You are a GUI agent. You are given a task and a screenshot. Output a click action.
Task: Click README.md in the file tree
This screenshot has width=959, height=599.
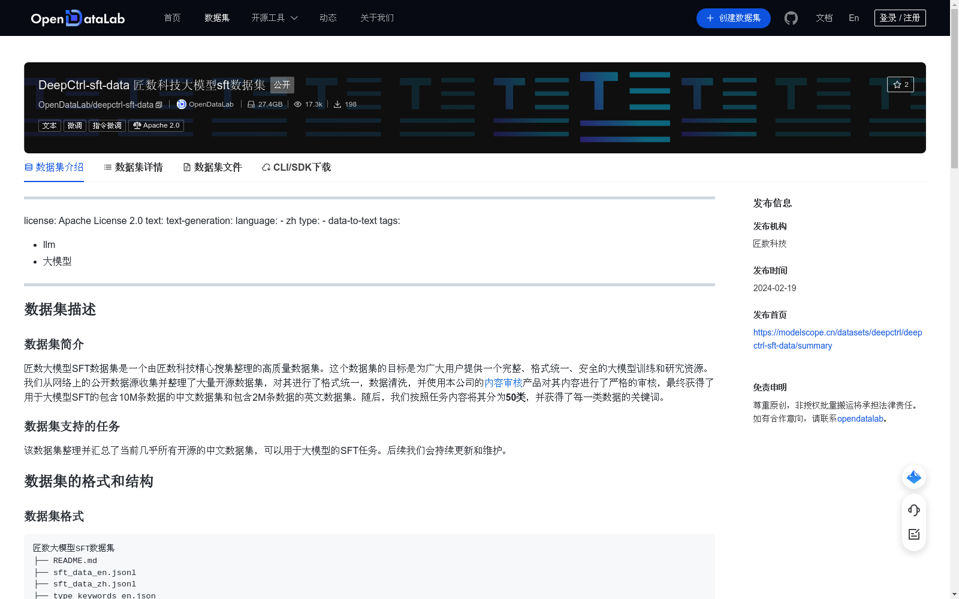(x=75, y=561)
